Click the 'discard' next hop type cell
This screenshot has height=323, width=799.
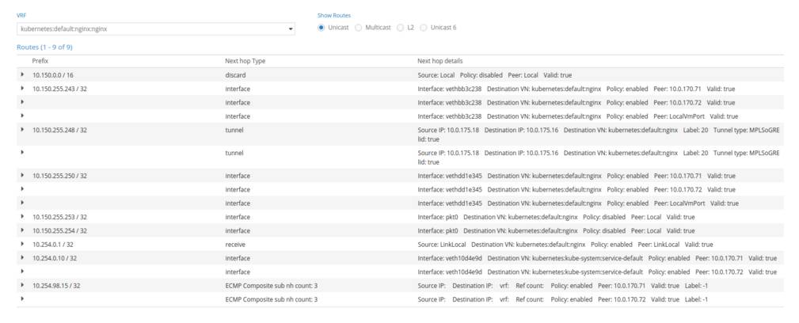coord(235,75)
